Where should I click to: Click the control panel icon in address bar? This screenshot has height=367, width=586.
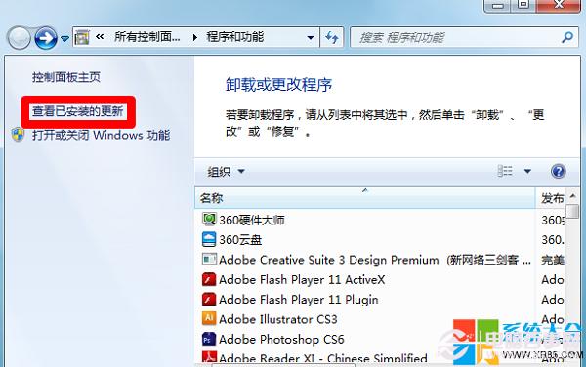(x=81, y=37)
